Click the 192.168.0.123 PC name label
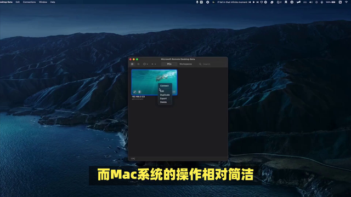351x197 pixels. point(138,97)
